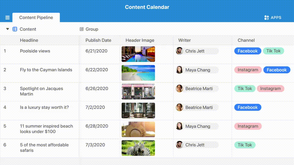294x165 pixels.
Task: Select the 11 summer inspired beach looks headline
Action: [46, 129]
